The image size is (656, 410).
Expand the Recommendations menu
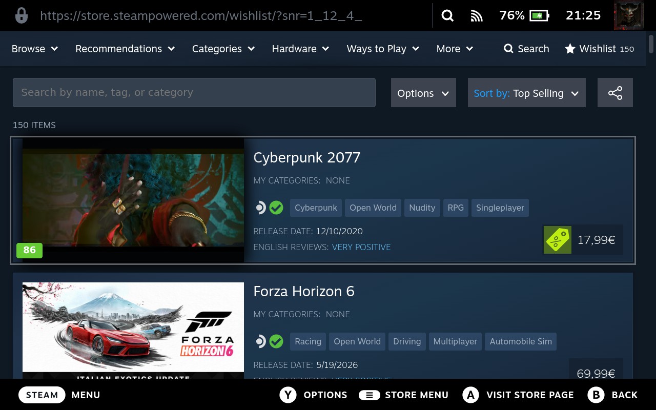[125, 49]
